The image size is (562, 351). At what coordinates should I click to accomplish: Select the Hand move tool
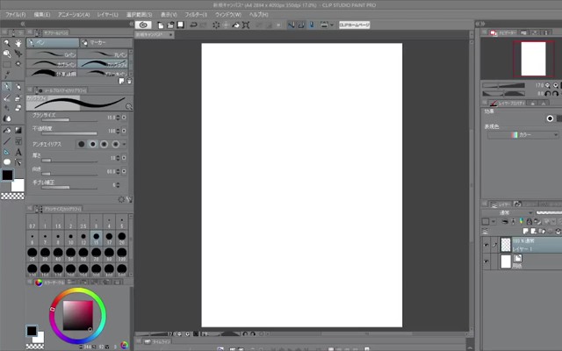(x=18, y=43)
